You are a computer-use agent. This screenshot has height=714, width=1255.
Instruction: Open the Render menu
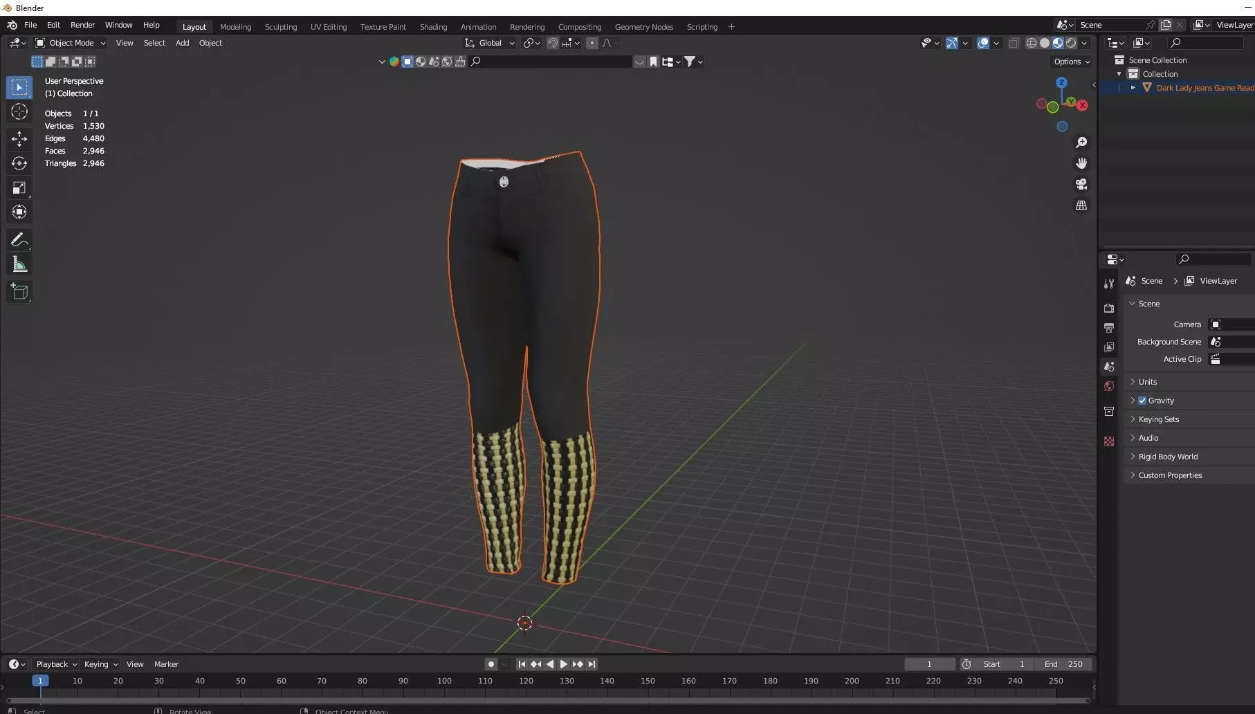(82, 25)
